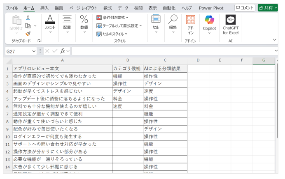Expand the Share (共有) dropdown arrow
285x179 pixels.
coord(276,8)
